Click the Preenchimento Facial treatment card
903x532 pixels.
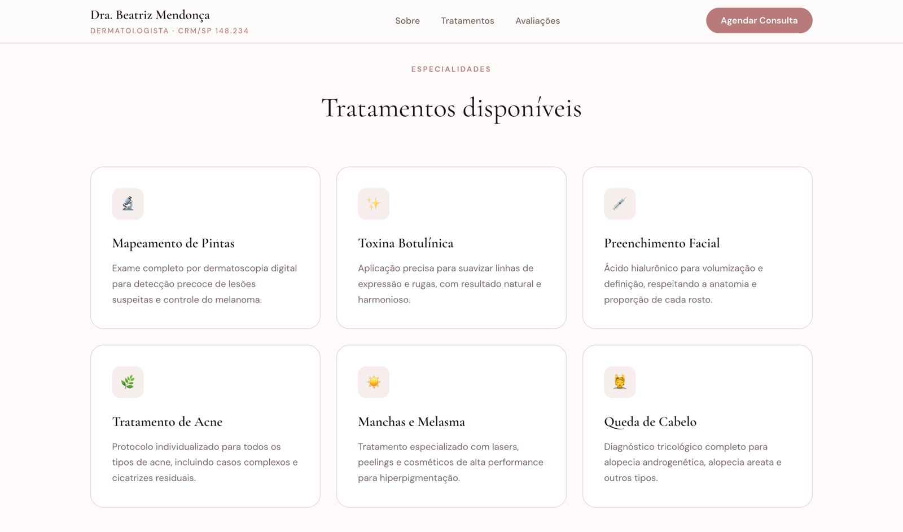pos(698,247)
